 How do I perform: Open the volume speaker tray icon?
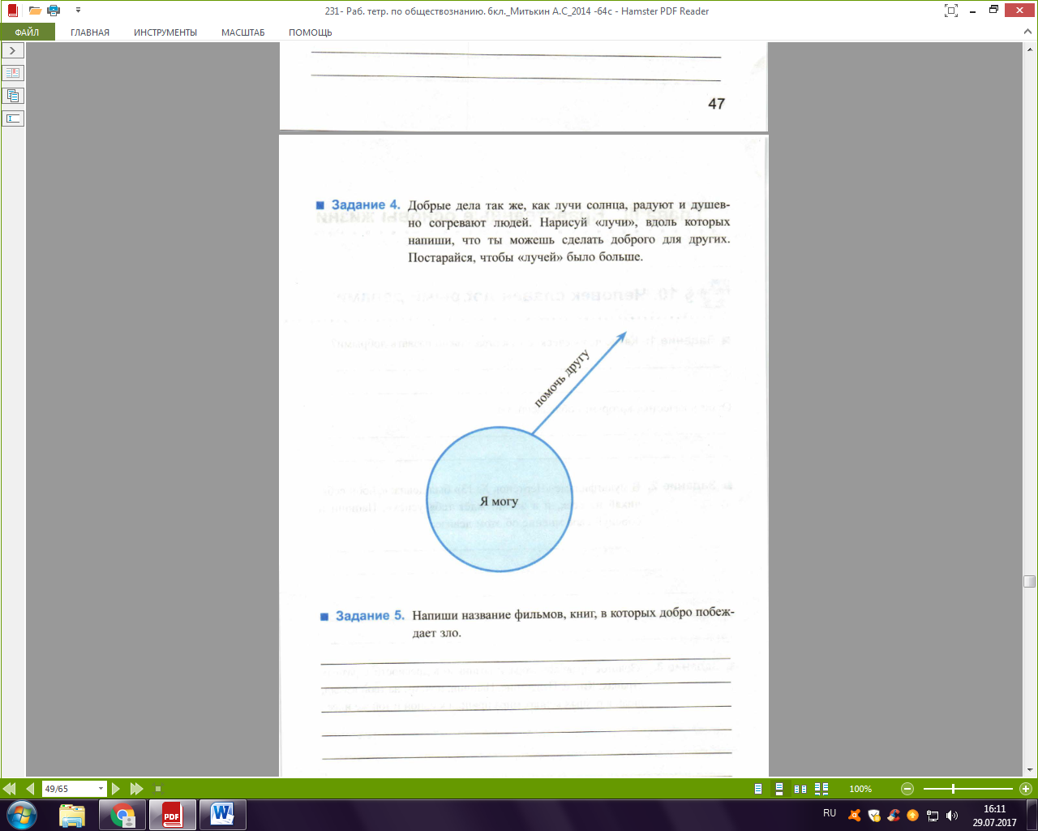click(x=952, y=816)
